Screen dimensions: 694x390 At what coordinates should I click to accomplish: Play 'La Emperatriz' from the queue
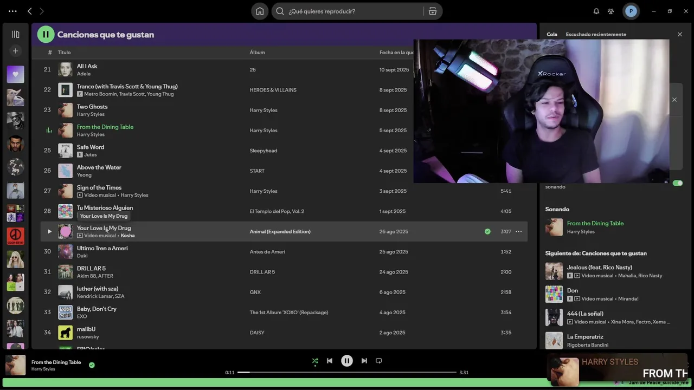(x=554, y=341)
